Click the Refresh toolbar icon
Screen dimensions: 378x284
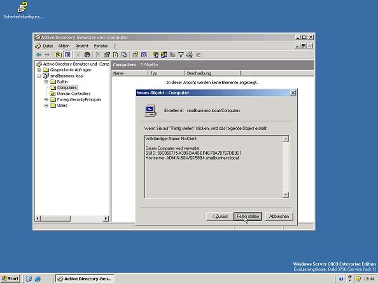[115, 55]
